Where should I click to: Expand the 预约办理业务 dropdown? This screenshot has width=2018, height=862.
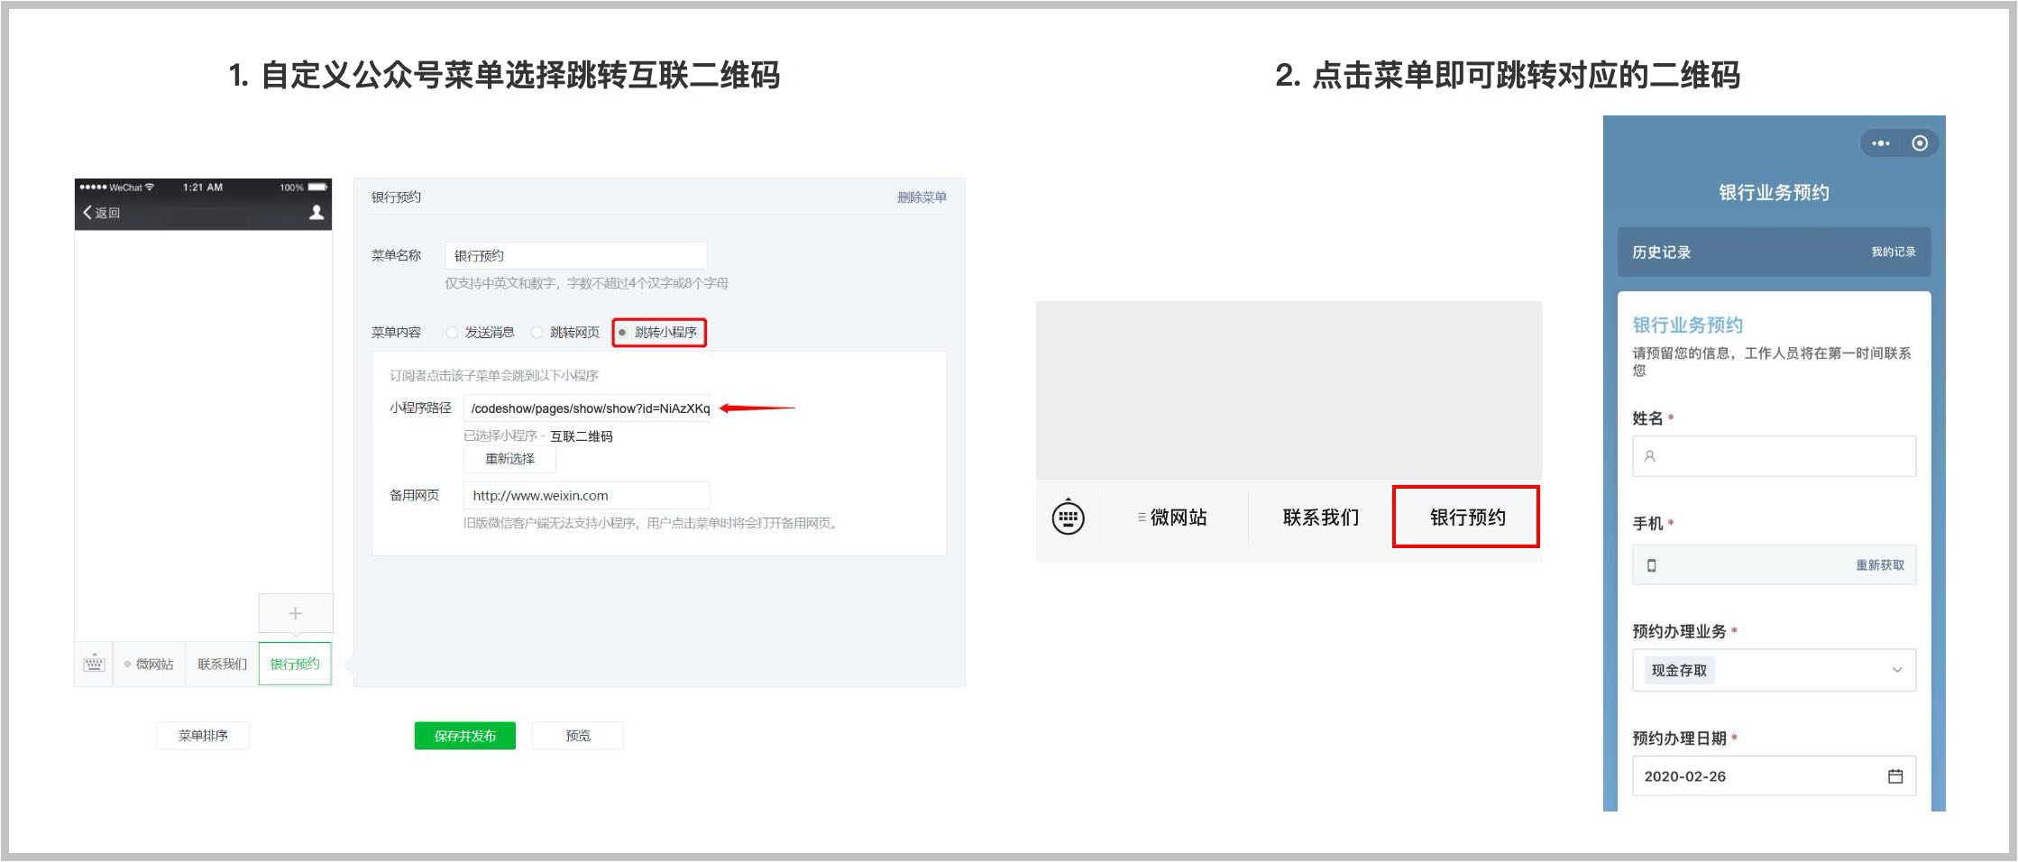1774,671
